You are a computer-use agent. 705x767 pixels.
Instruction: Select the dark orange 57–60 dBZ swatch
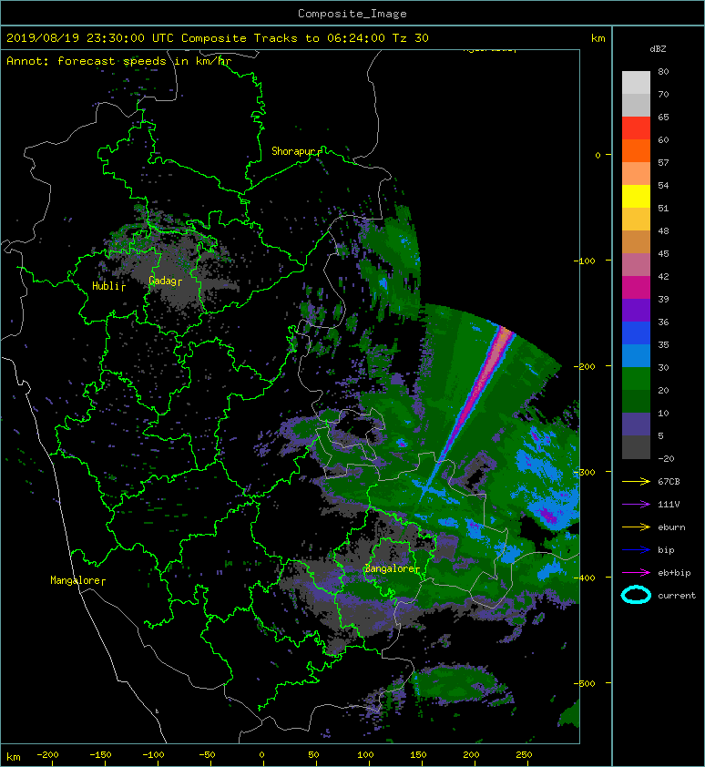(636, 150)
